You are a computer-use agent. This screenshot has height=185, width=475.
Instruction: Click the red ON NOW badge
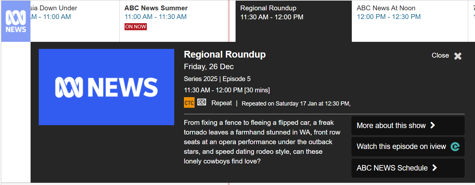136,27
